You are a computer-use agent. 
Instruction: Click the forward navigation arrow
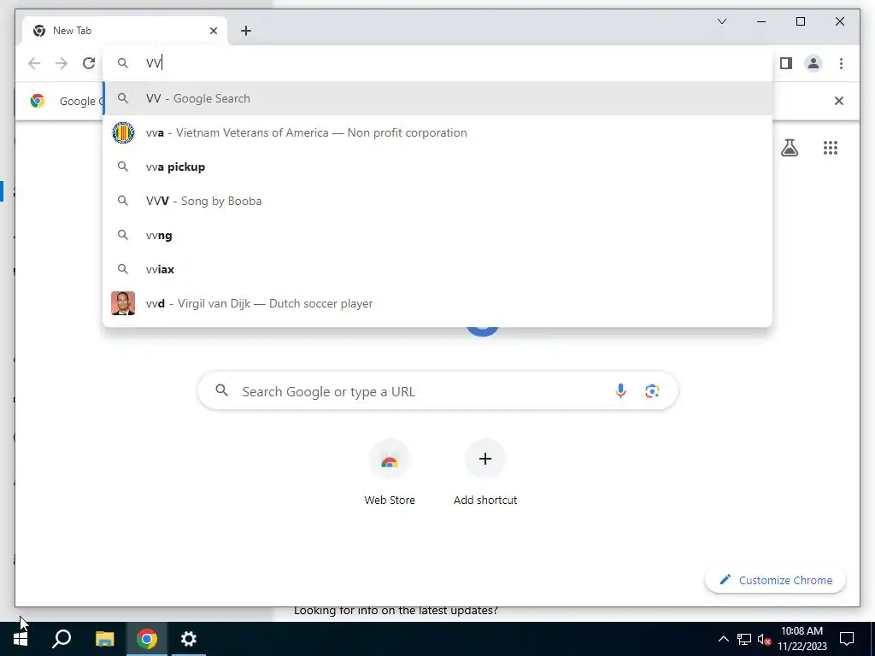click(x=62, y=63)
